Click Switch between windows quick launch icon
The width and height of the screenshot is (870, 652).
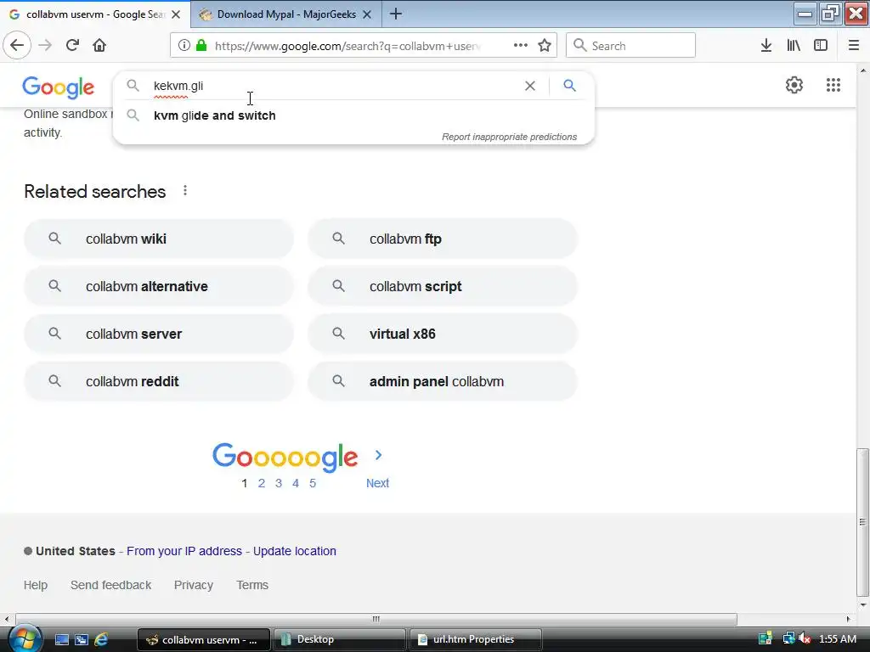click(82, 639)
